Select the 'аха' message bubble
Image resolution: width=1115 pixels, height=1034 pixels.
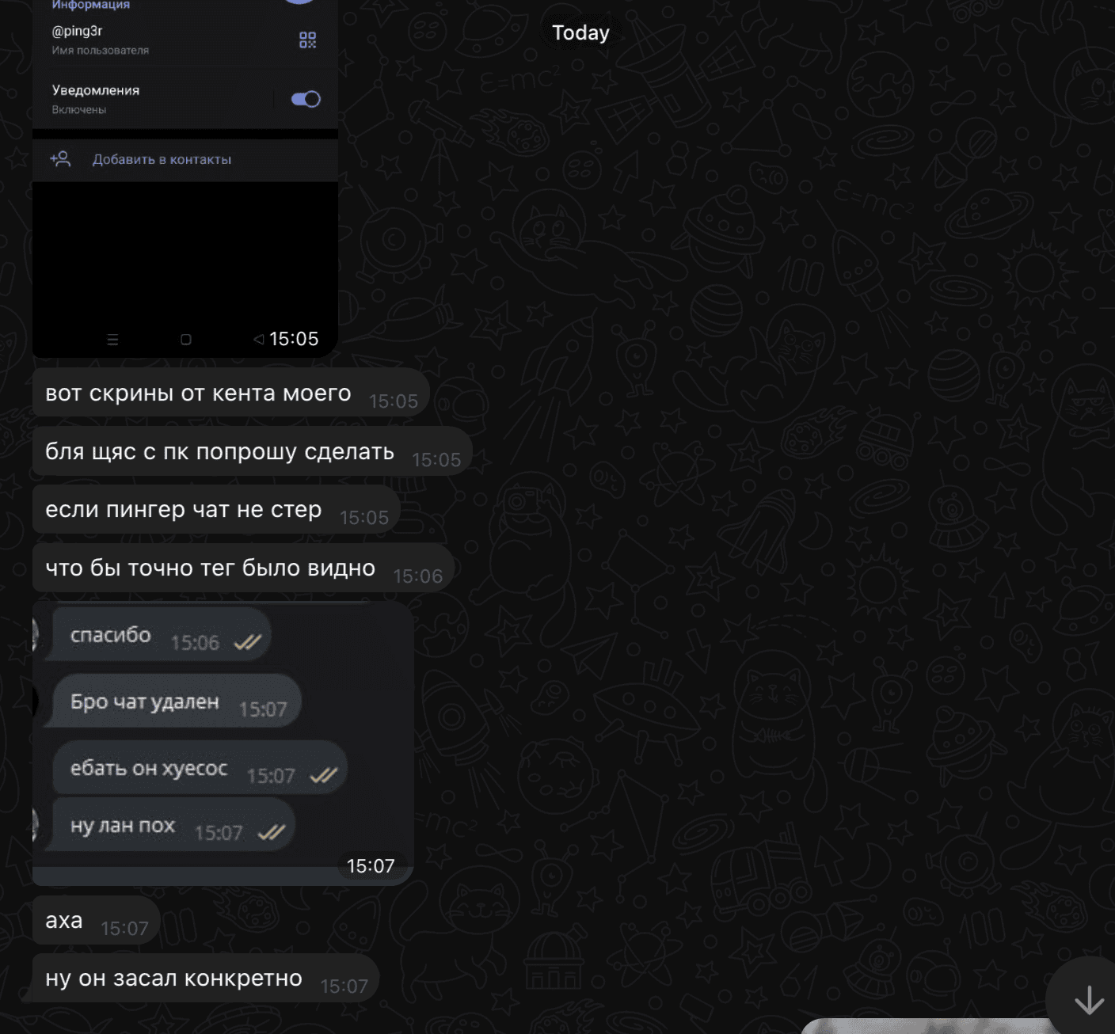pyautogui.click(x=96, y=921)
